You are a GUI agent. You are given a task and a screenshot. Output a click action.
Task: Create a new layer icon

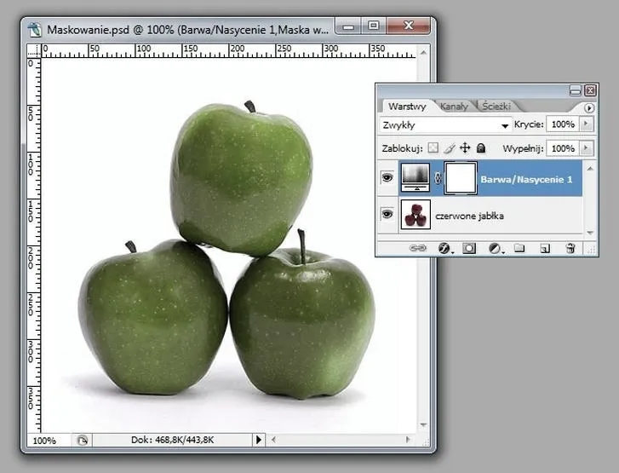545,248
